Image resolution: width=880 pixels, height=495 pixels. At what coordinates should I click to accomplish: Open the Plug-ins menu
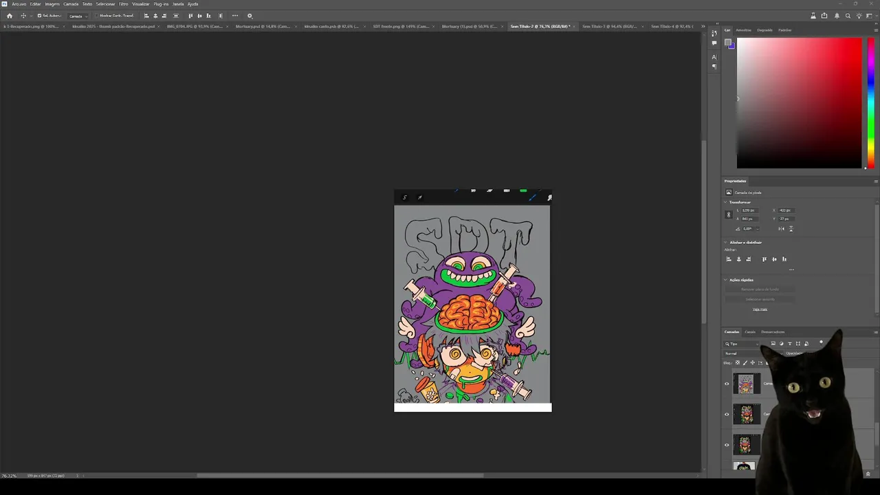pos(161,4)
